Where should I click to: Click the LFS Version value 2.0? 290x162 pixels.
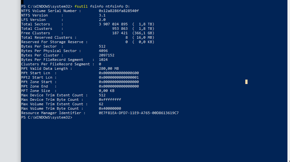point(102,20)
